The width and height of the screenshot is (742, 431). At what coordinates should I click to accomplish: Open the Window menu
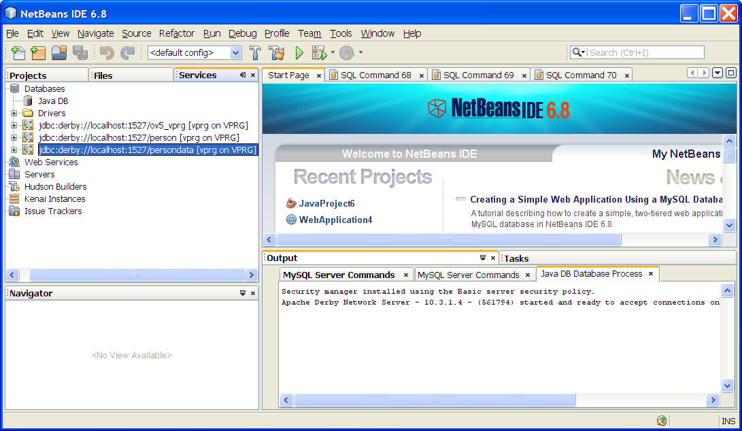(377, 33)
